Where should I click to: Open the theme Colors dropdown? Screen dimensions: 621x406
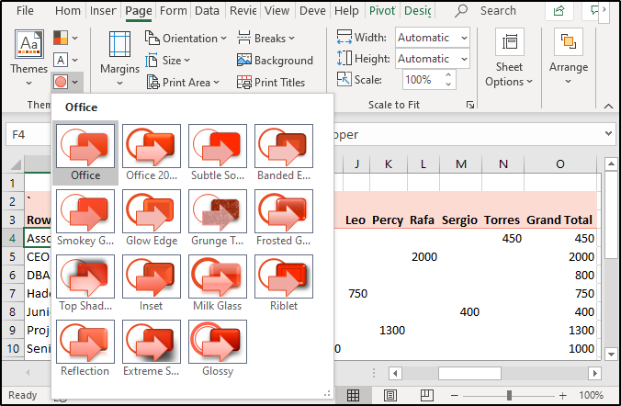(x=66, y=39)
